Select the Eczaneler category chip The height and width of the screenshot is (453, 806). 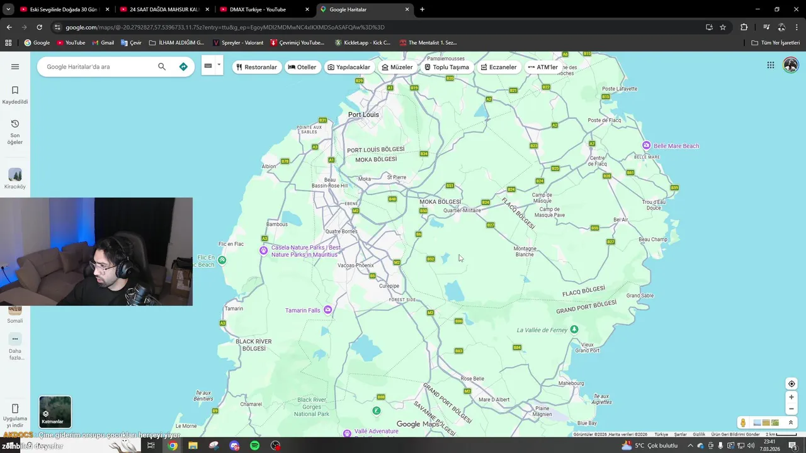pos(499,67)
